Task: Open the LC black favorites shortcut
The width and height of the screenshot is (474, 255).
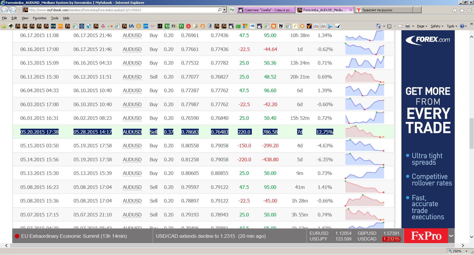Action: point(160,26)
